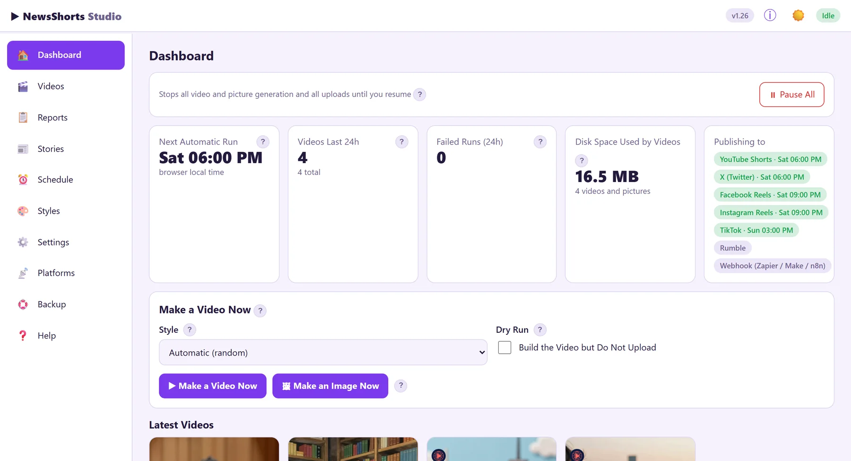Show help for Disk Space Used
The width and height of the screenshot is (851, 461).
(x=582, y=161)
